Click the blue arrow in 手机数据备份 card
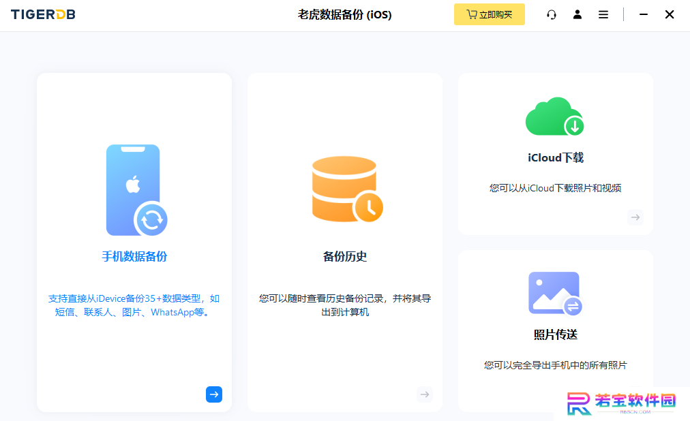 click(x=214, y=394)
